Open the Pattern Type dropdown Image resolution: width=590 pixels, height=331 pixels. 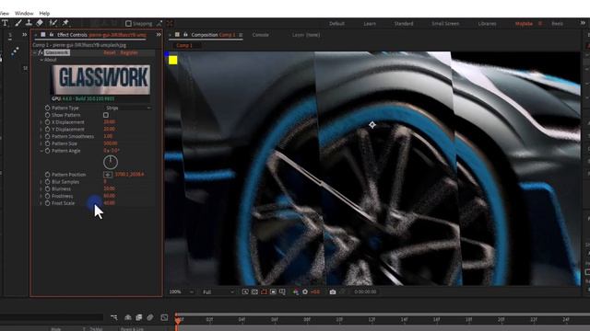pos(128,108)
